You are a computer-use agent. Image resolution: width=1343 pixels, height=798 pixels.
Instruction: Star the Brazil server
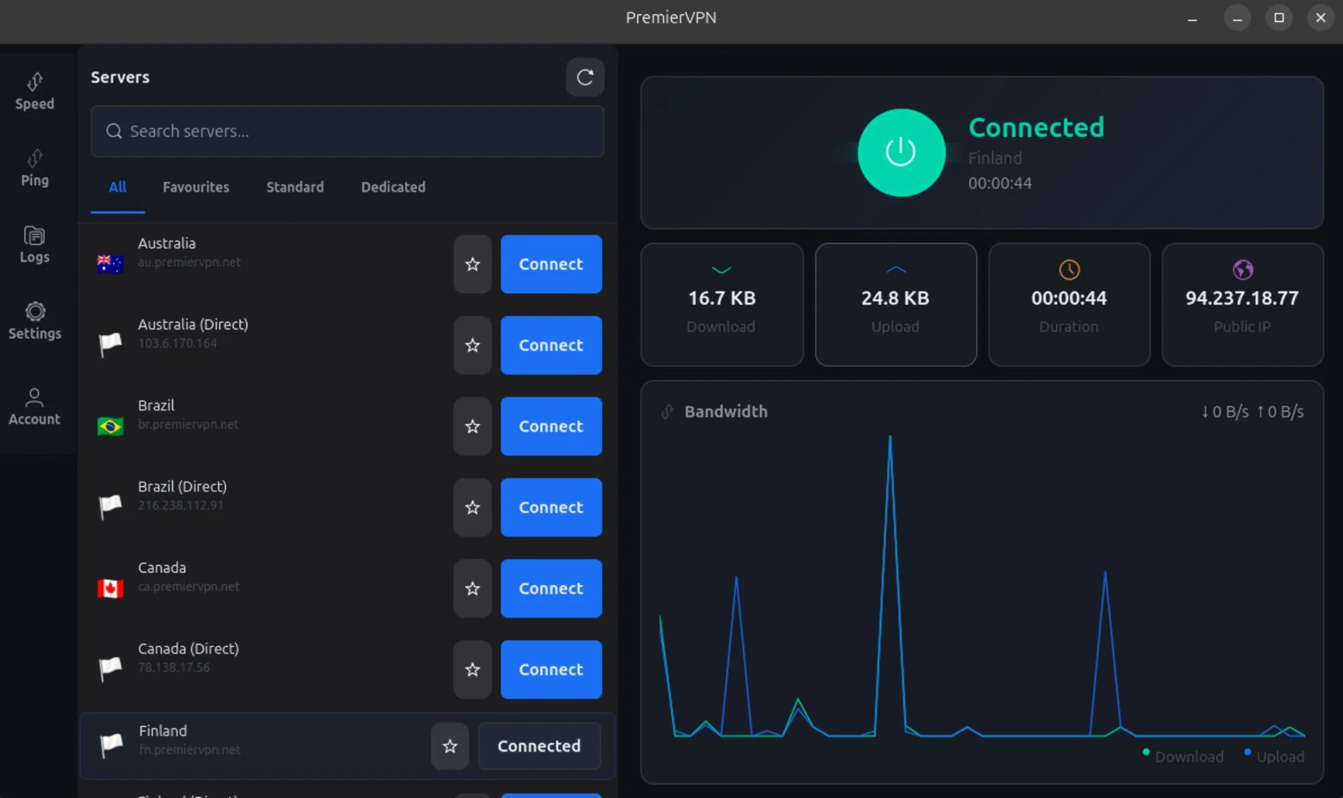click(x=471, y=426)
